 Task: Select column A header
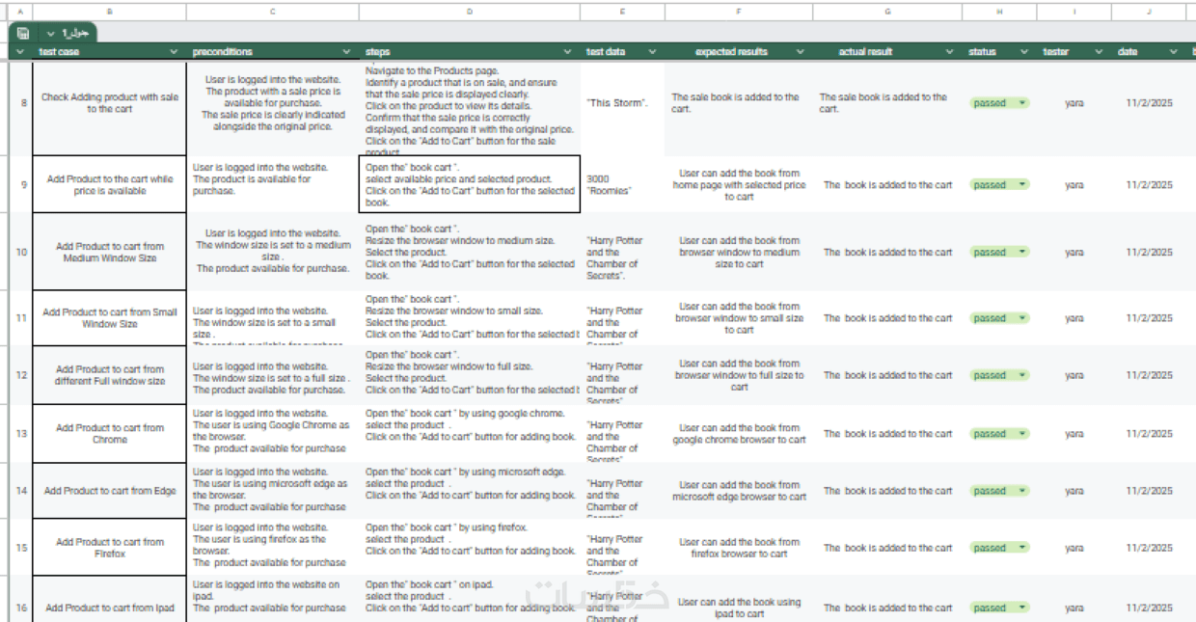[20, 12]
